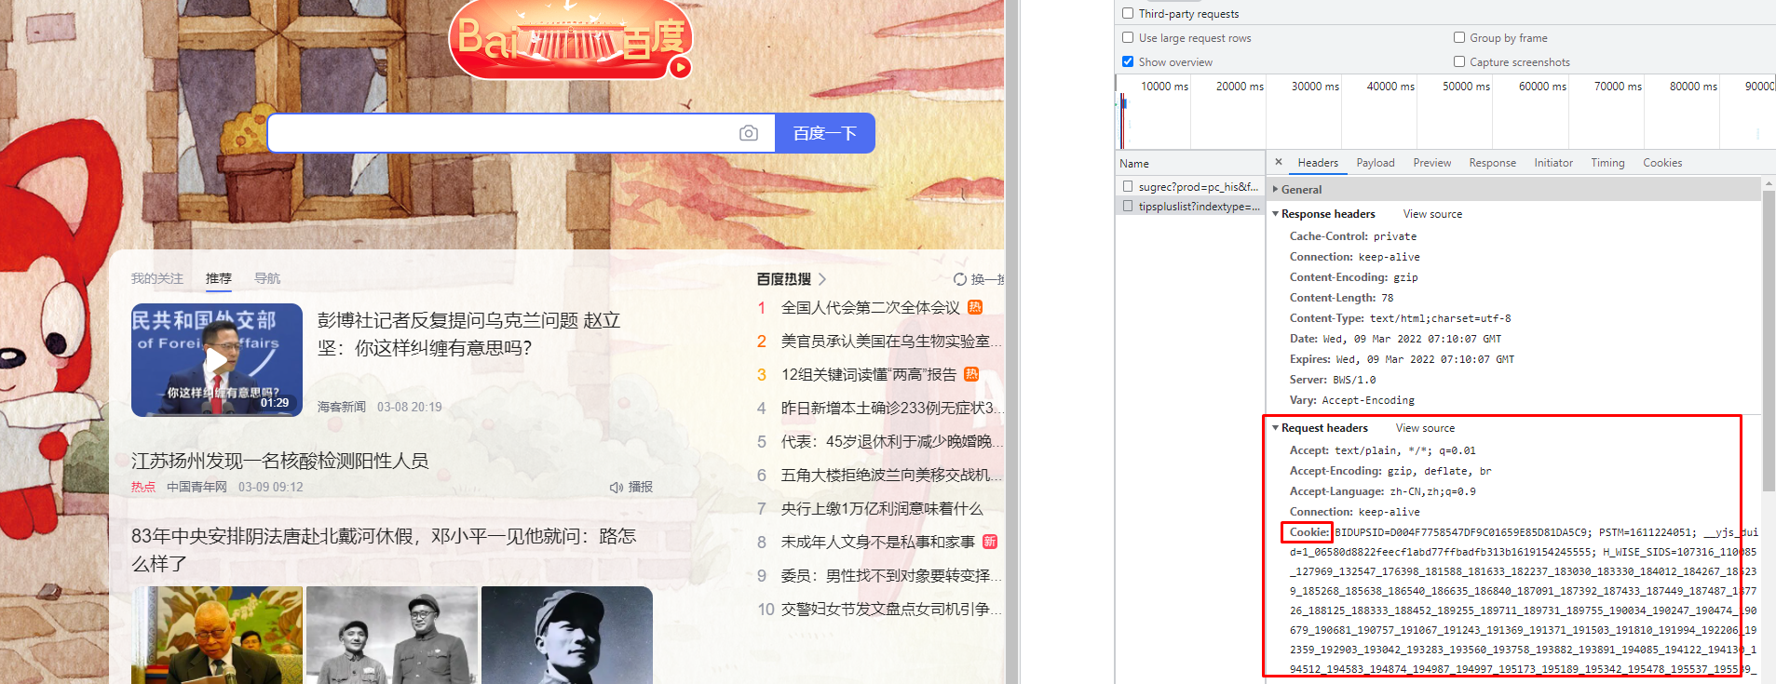Open the soldier portrait photo thumbnail
The width and height of the screenshot is (1776, 684).
pyautogui.click(x=567, y=635)
